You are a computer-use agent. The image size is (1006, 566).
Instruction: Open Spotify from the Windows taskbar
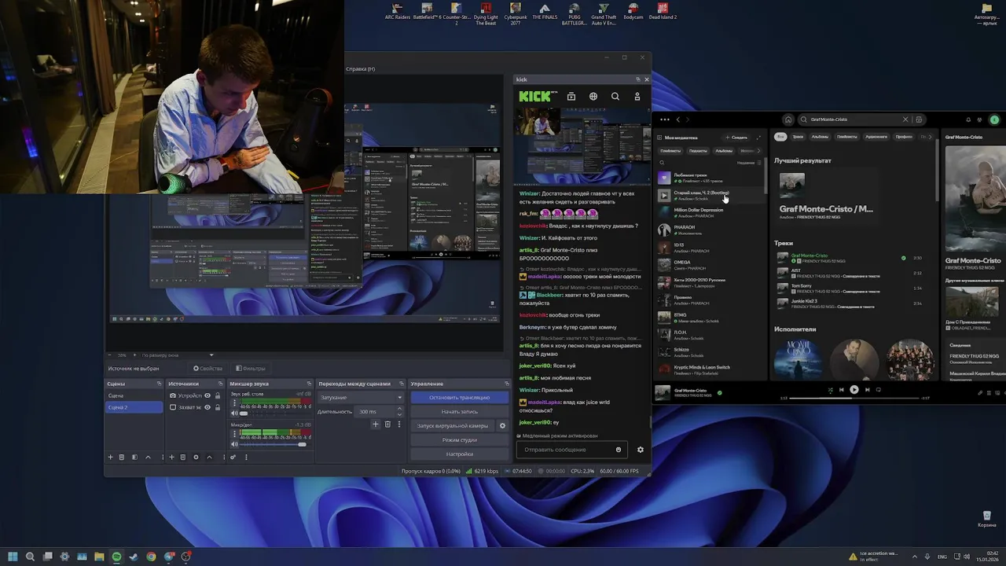[x=116, y=557]
